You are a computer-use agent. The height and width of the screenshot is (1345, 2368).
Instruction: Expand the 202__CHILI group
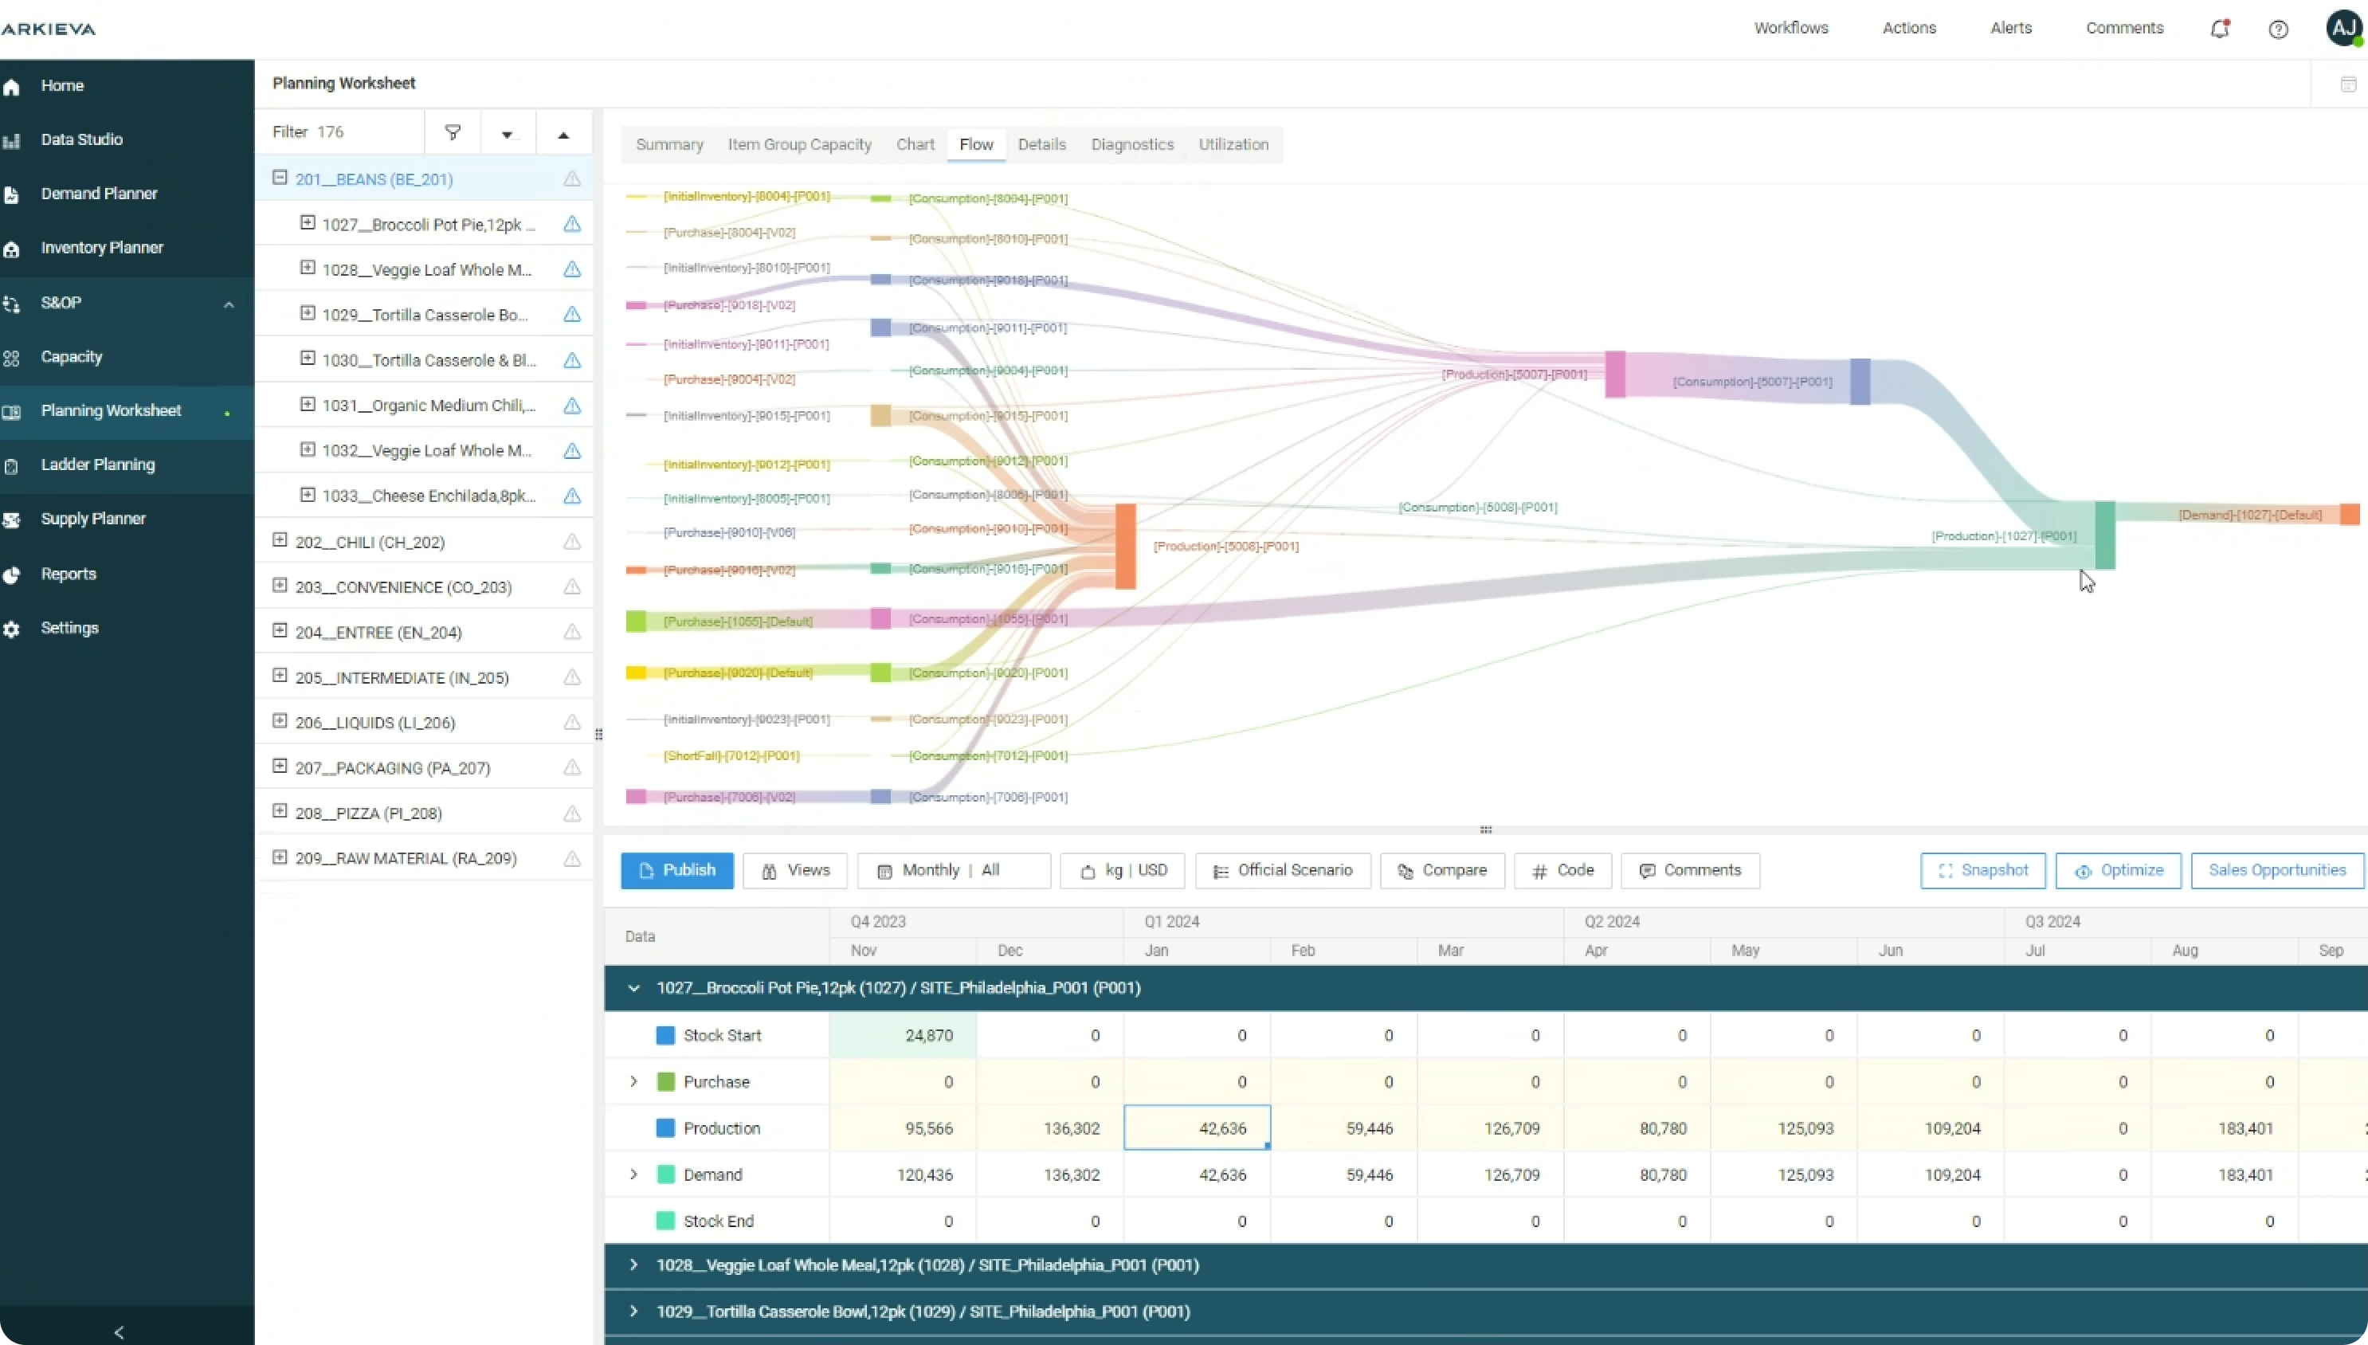(x=280, y=540)
